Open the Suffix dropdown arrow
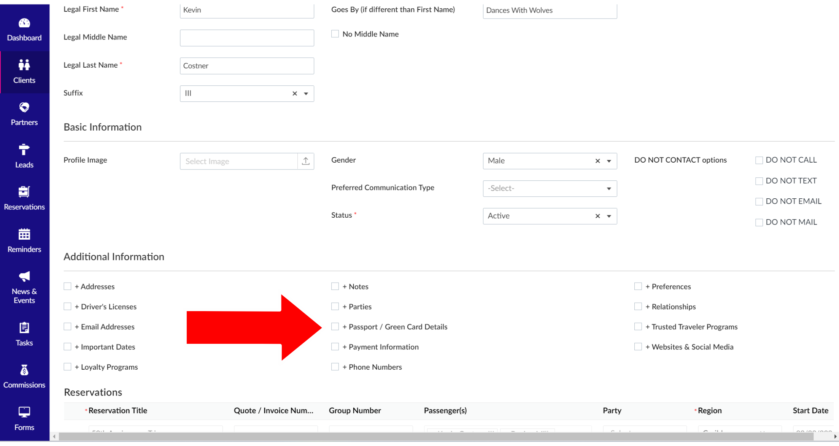The image size is (839, 446). tap(306, 94)
